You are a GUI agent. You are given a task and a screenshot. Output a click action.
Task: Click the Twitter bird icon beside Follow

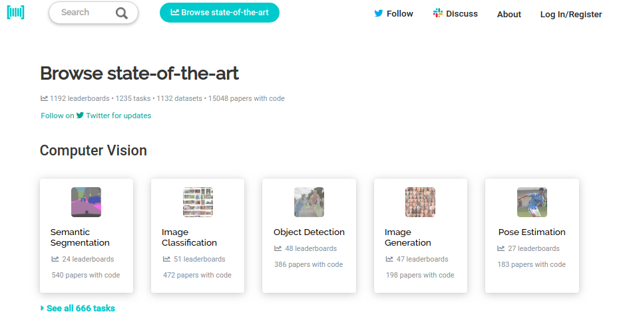(378, 13)
